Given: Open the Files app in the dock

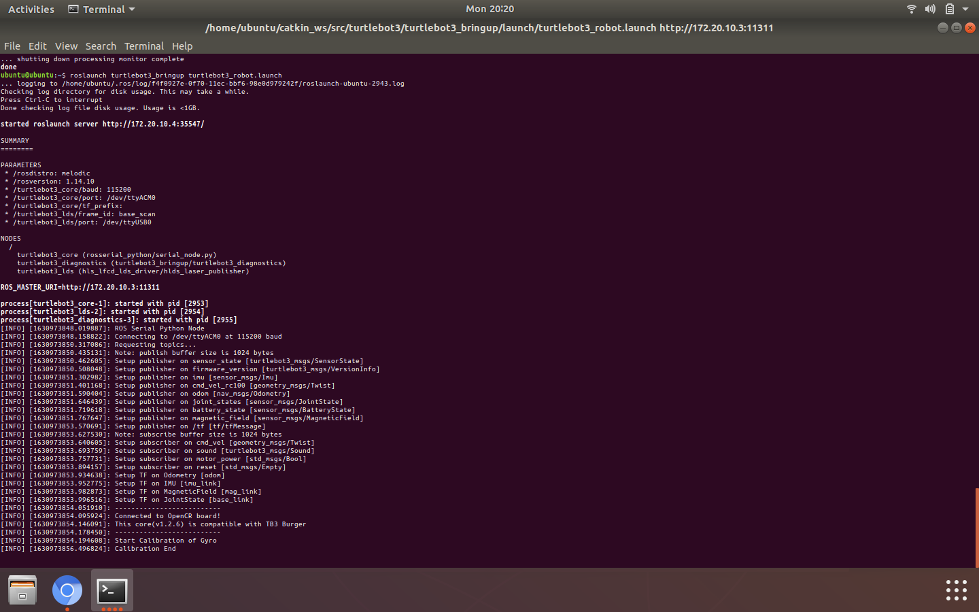Looking at the screenshot, I should [22, 590].
